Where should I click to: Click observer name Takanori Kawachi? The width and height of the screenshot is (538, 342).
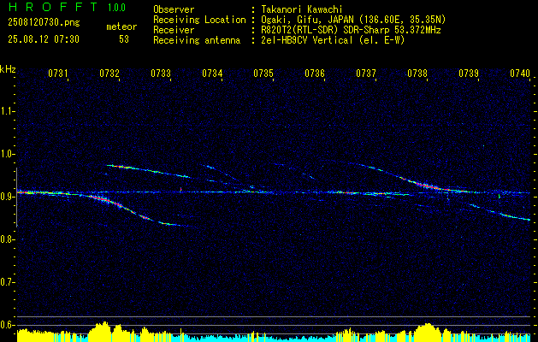click(300, 9)
